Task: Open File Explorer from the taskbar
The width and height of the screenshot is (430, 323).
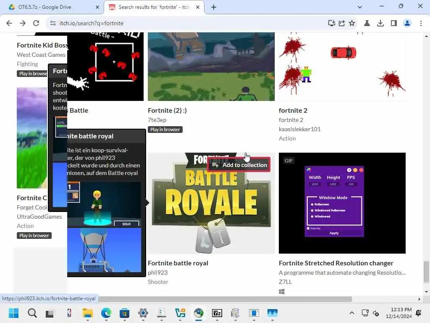Action: coord(87,313)
